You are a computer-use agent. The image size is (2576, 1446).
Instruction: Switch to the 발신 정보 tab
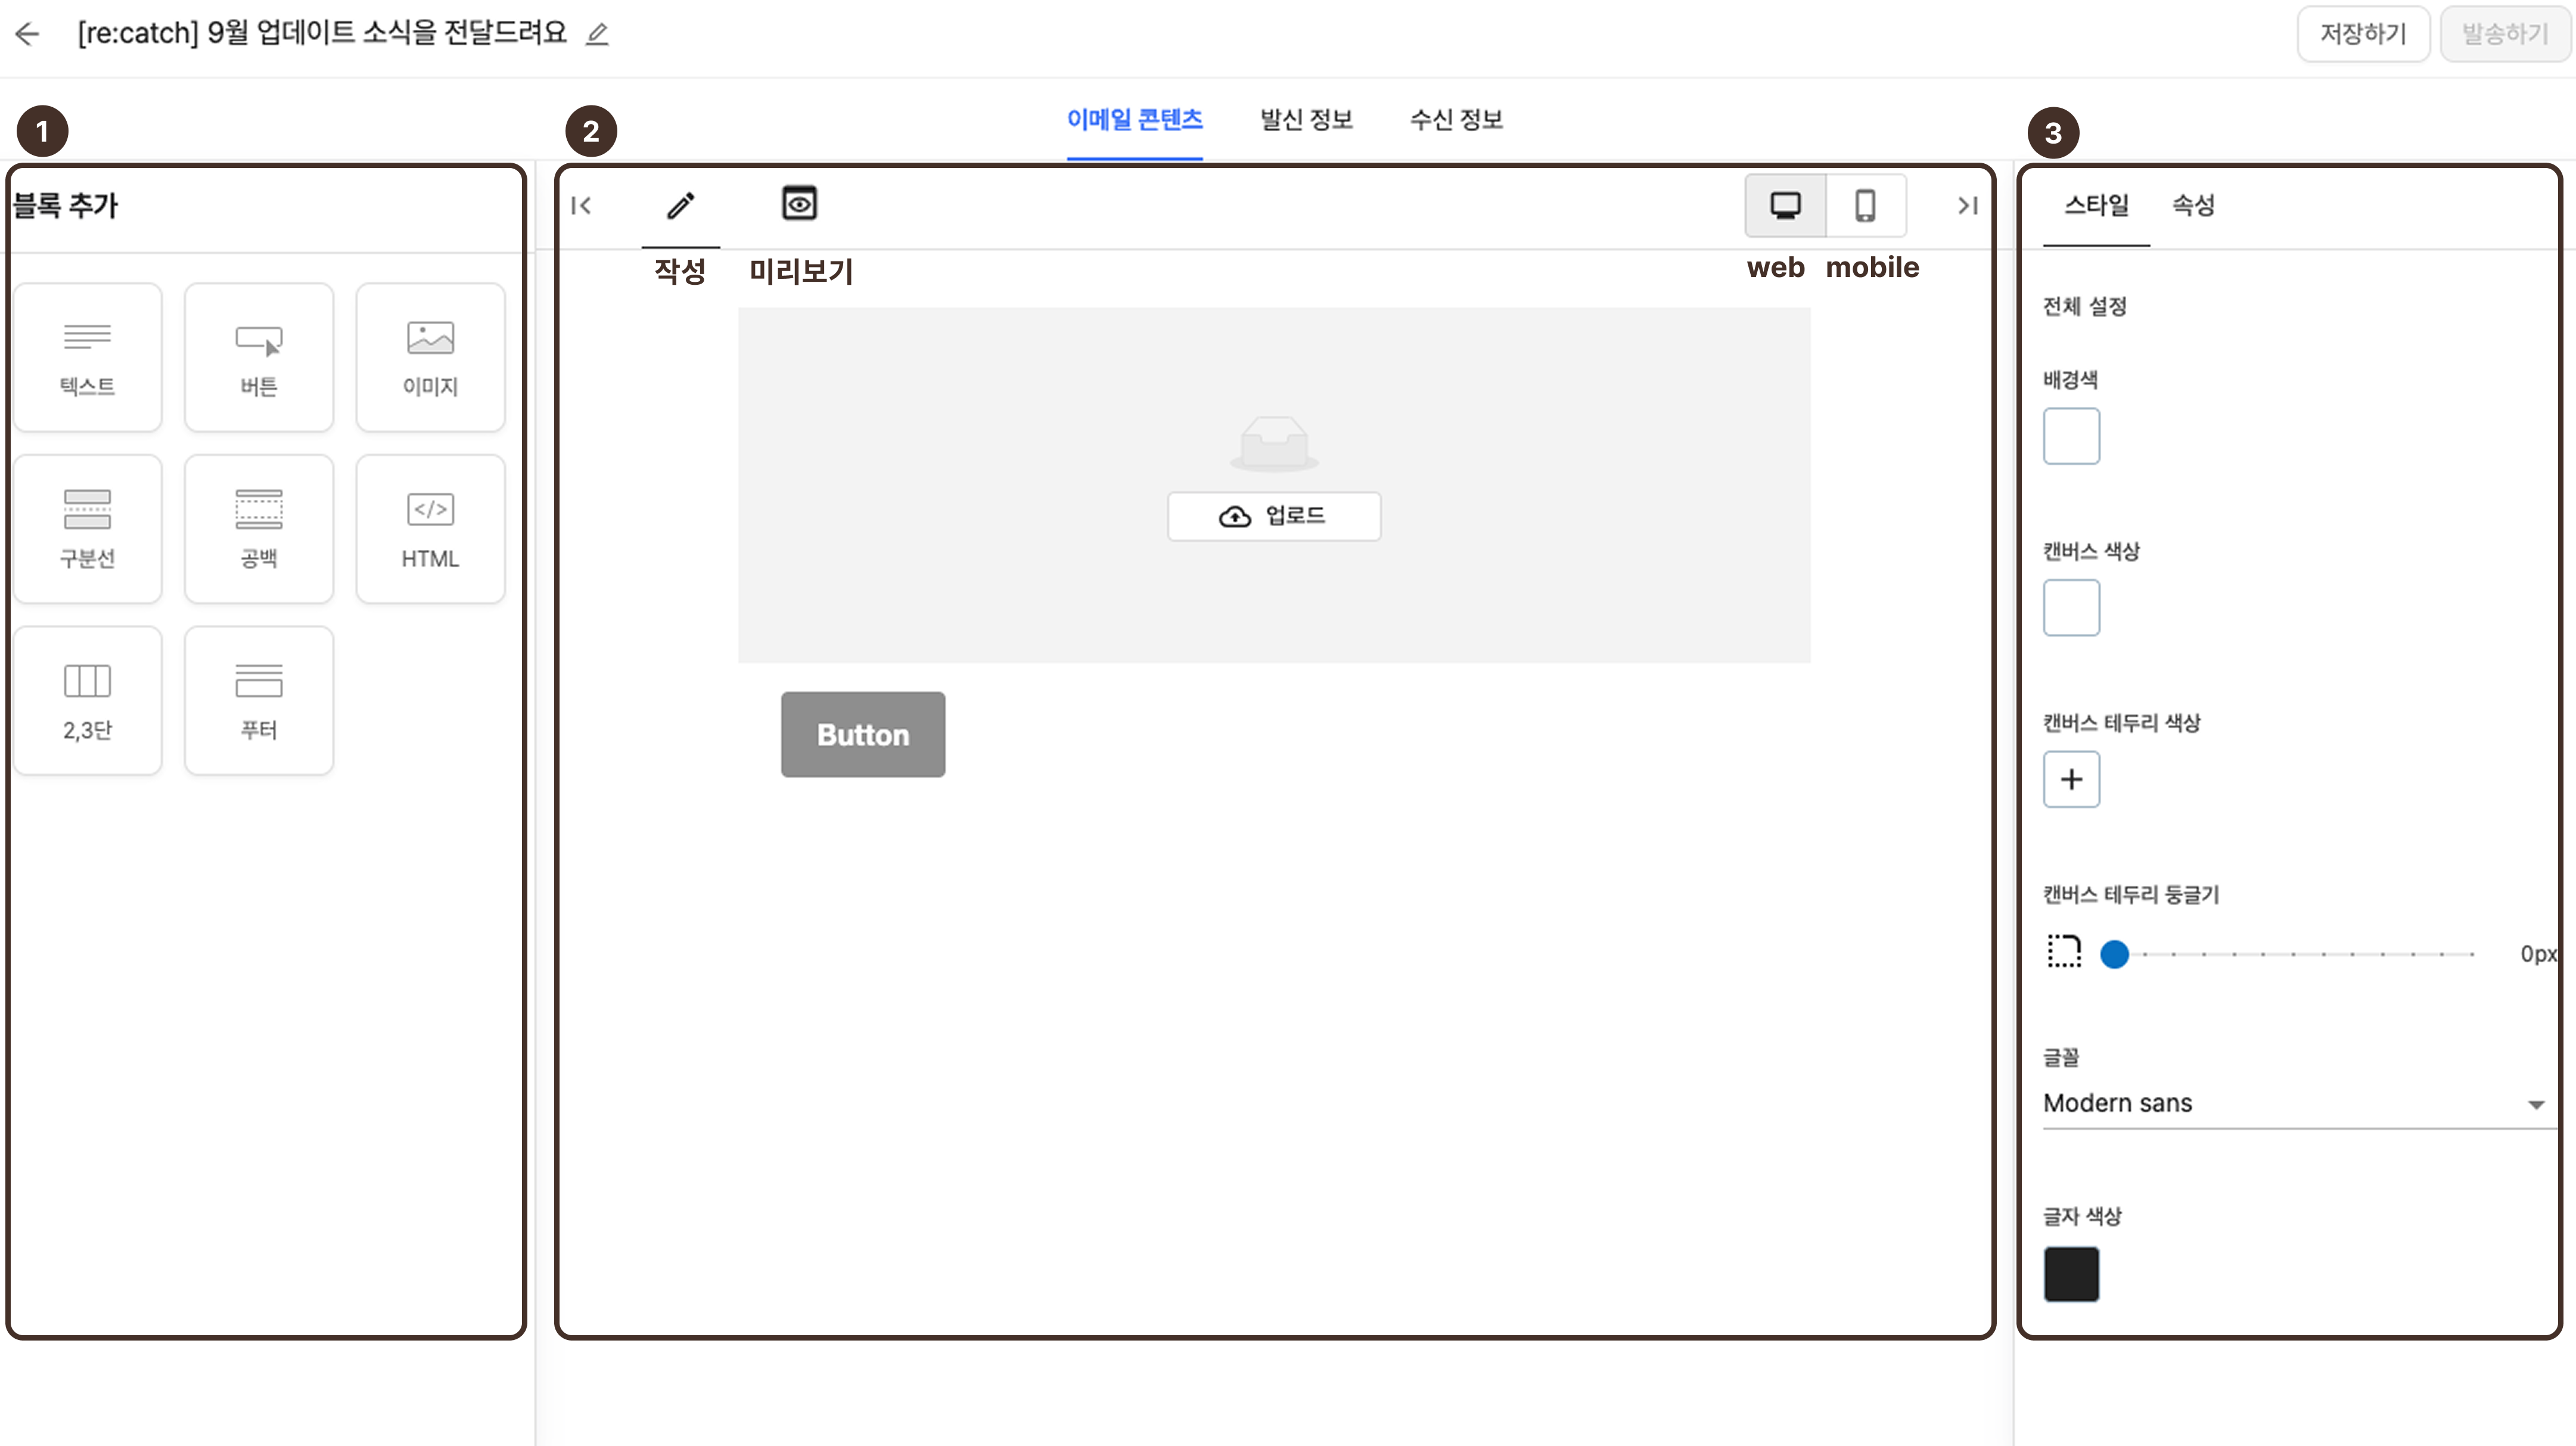click(1306, 120)
